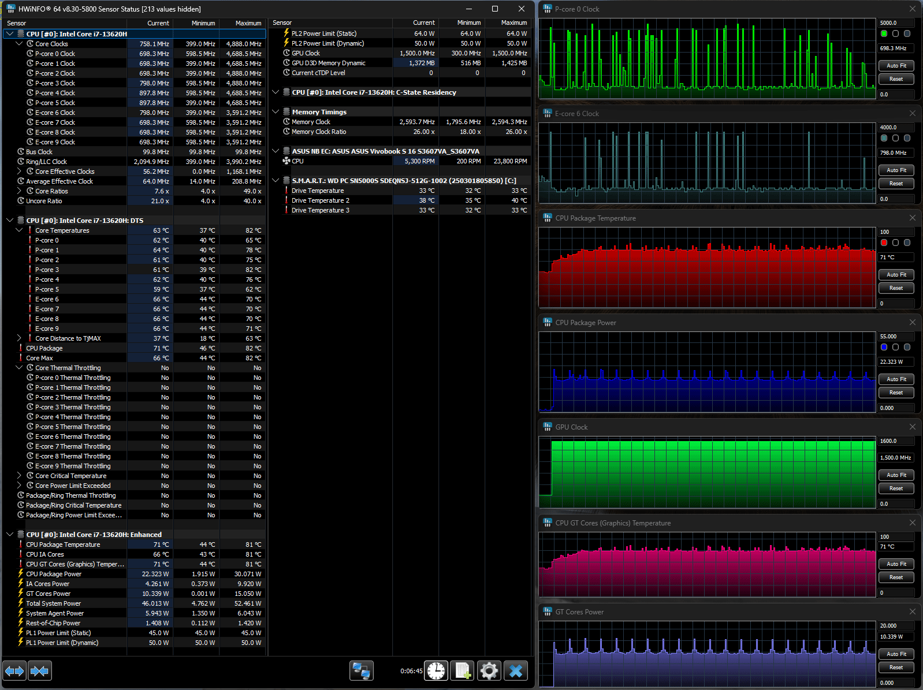Click the clock reset timer icon
Image resolution: width=923 pixels, height=690 pixels.
436,671
